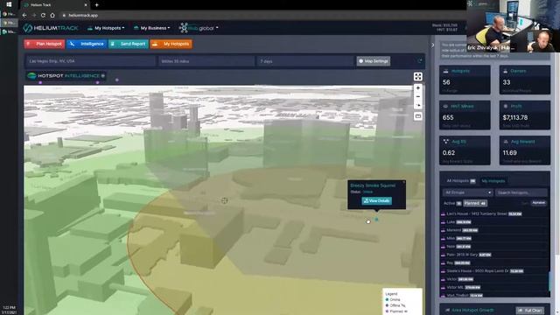Zoom in on the map
Image resolution: width=560 pixels, height=315 pixels.
[418, 87]
